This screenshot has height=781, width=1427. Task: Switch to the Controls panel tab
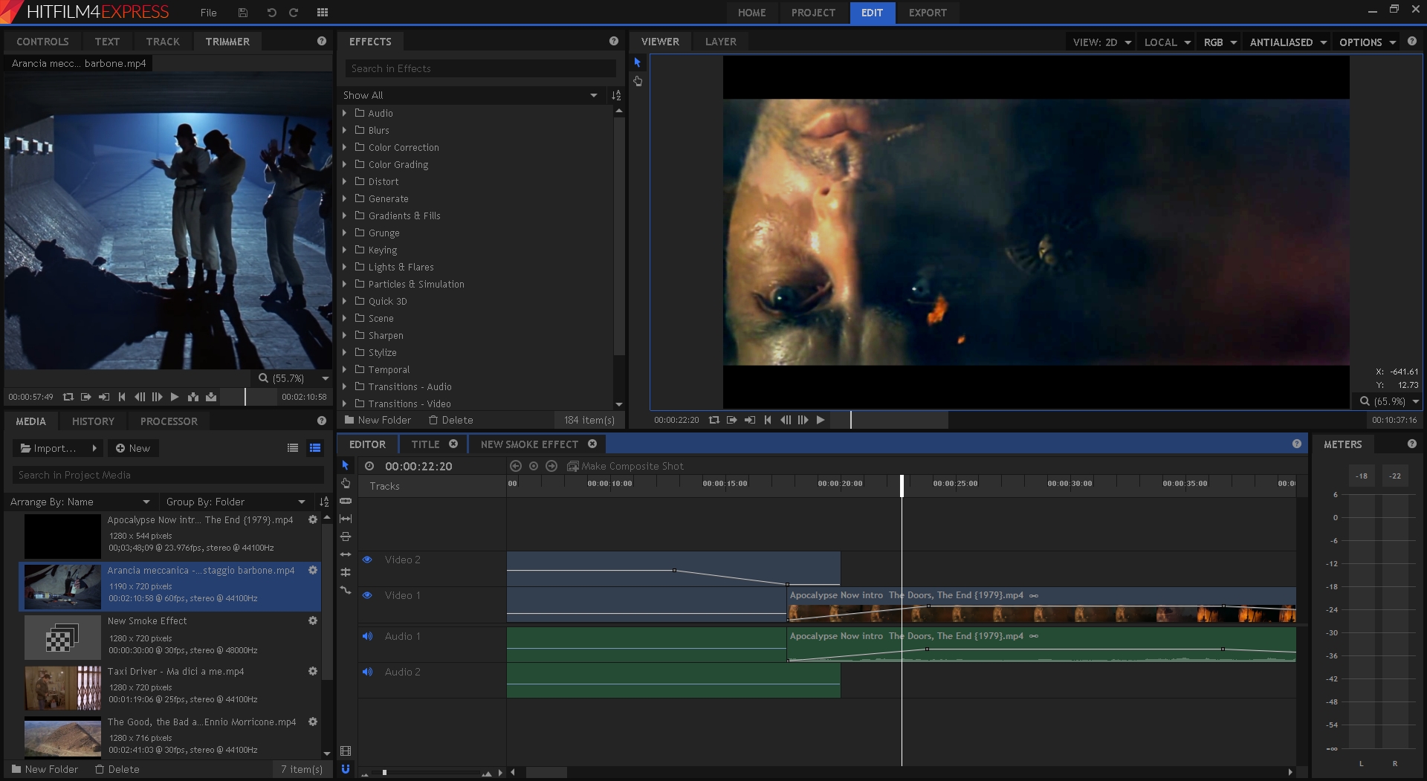pos(42,42)
